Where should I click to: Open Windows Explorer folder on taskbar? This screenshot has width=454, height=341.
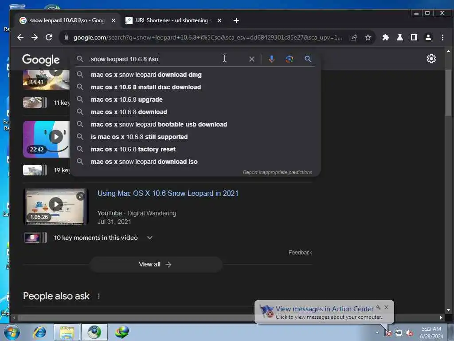[x=67, y=332]
